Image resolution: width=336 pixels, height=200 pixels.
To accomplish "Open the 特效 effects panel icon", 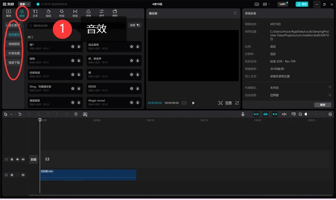I will (x=62, y=13).
